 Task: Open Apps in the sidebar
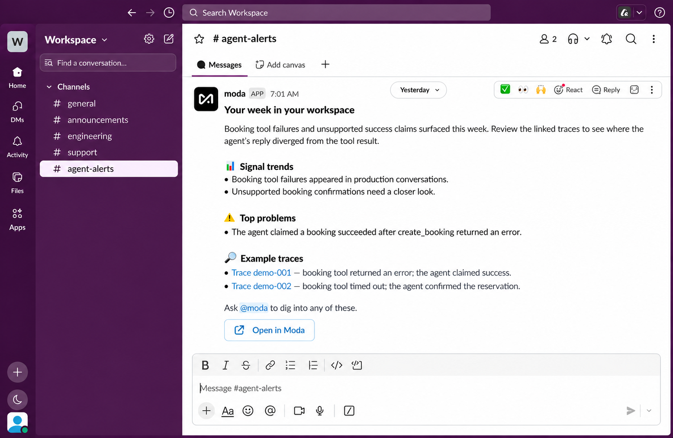click(x=17, y=219)
